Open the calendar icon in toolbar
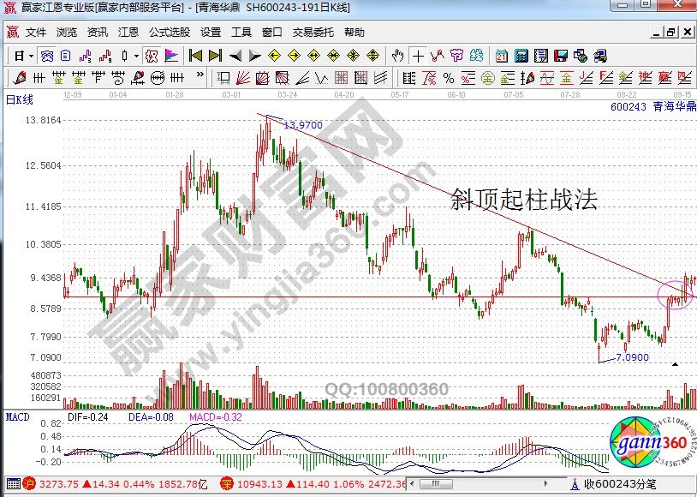 pos(501,56)
